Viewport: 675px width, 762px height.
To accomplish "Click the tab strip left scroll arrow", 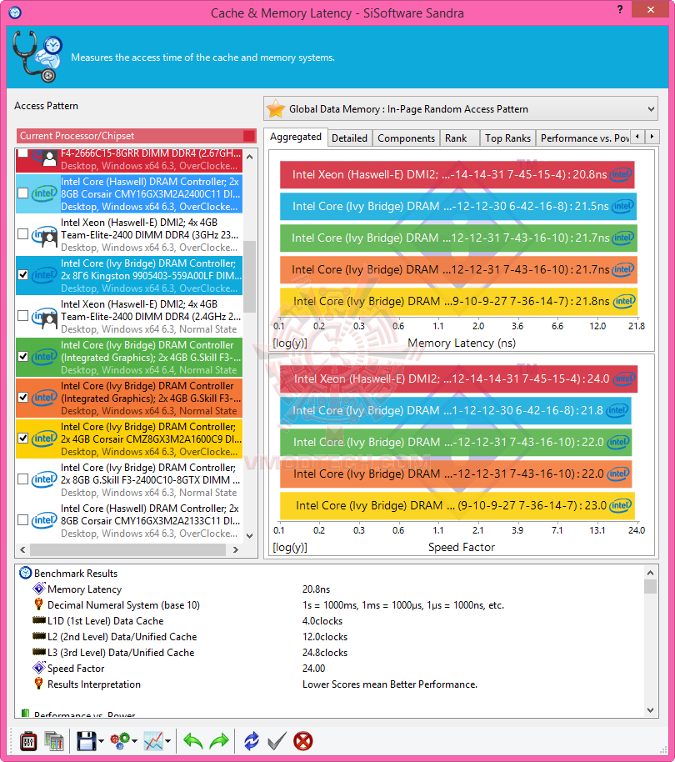I will [637, 137].
